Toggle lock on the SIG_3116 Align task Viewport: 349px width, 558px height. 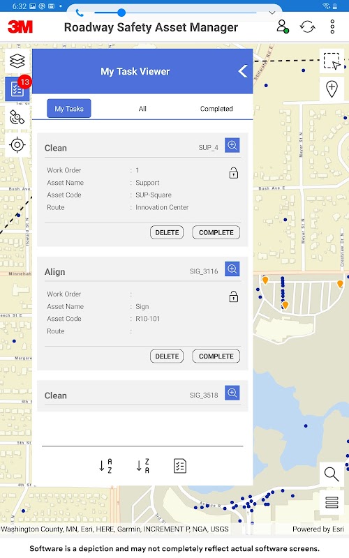click(x=234, y=296)
